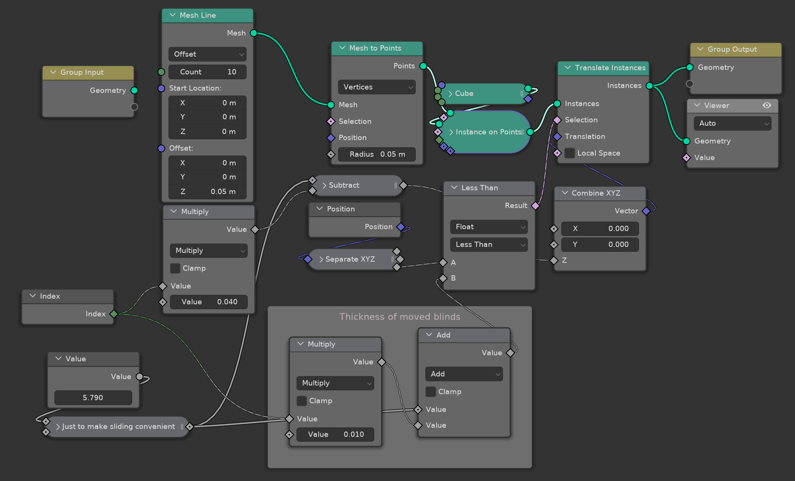Click the Add node Value output socket
795x481 pixels.
click(x=511, y=353)
